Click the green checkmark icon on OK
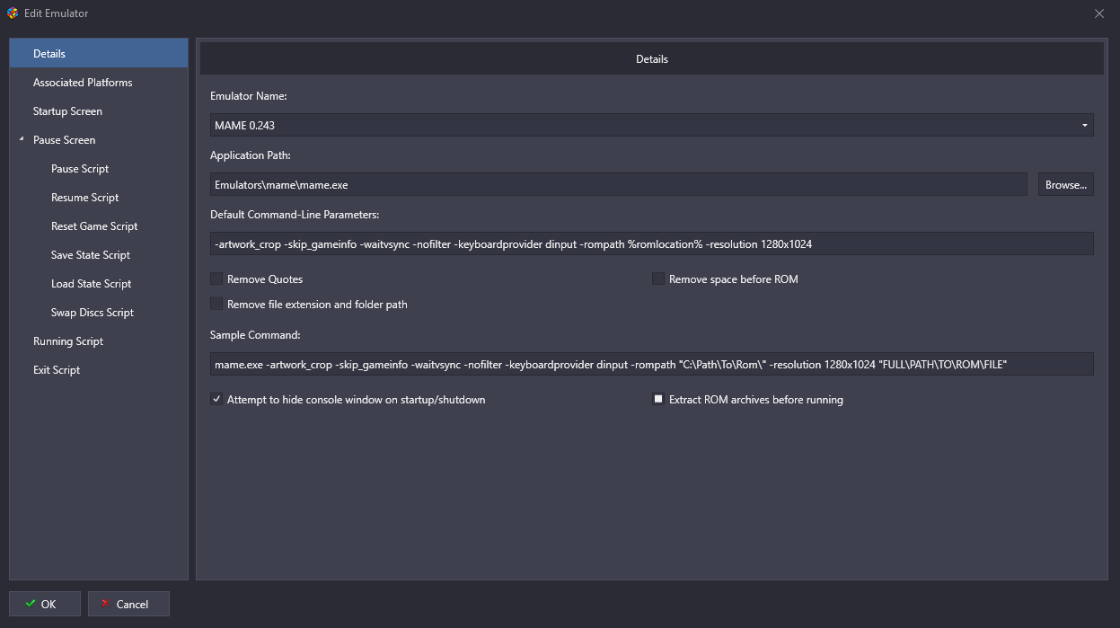This screenshot has width=1120, height=628. point(31,604)
